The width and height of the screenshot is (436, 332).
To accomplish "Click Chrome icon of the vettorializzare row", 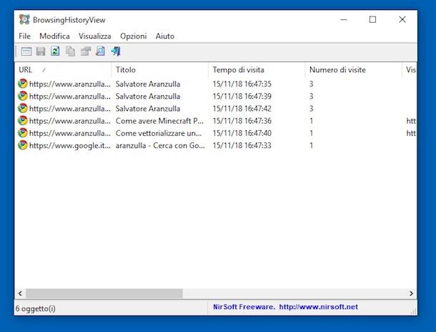I will point(23,133).
